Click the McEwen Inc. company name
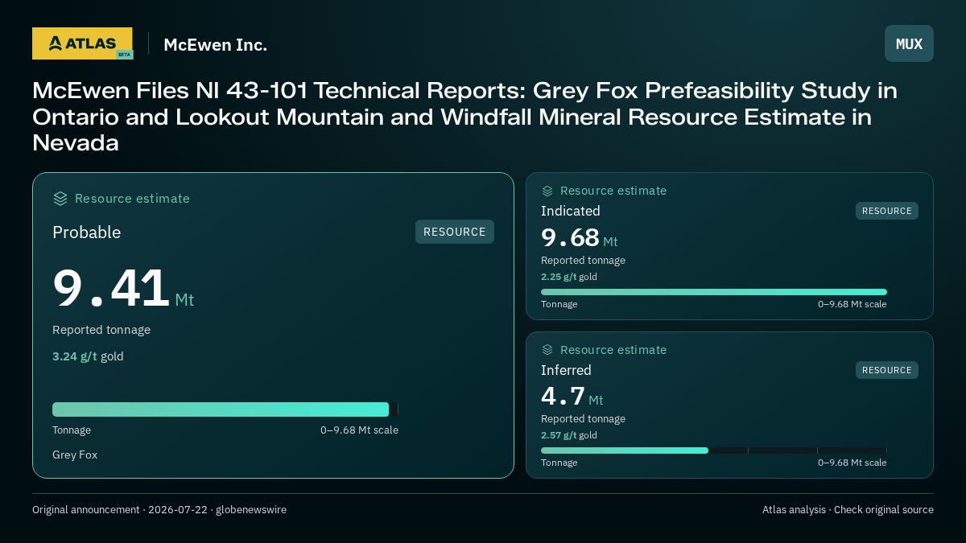This screenshot has width=966, height=543. (x=215, y=45)
